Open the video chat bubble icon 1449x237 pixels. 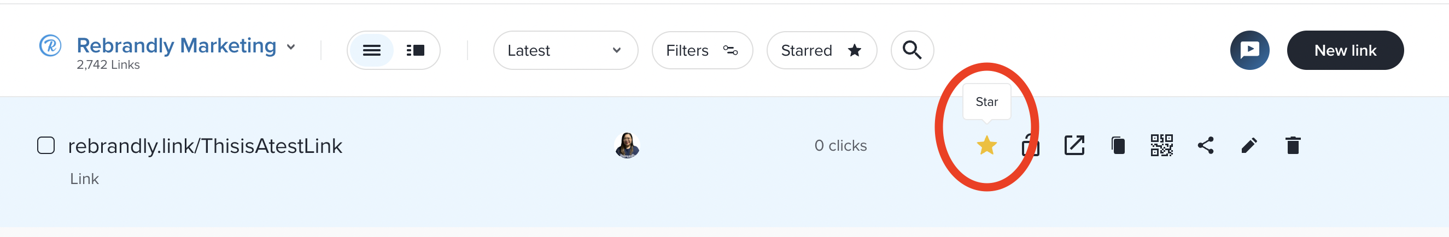1249,50
